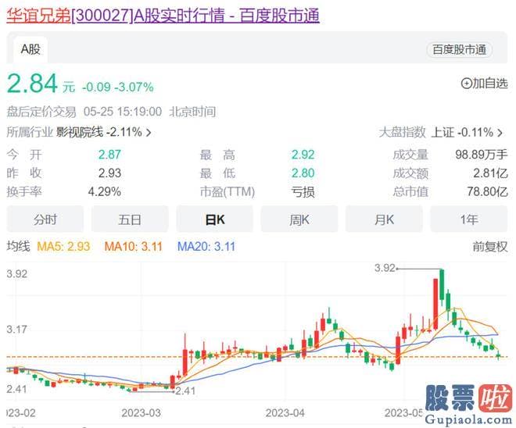Image resolution: width=516 pixels, height=428 pixels.
Task: Click the 最高 value 2.92
Action: pyautogui.click(x=303, y=155)
